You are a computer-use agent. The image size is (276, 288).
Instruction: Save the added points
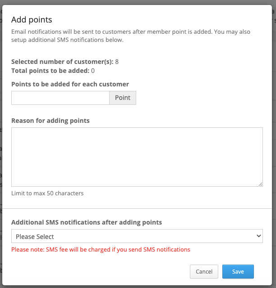[x=238, y=271]
